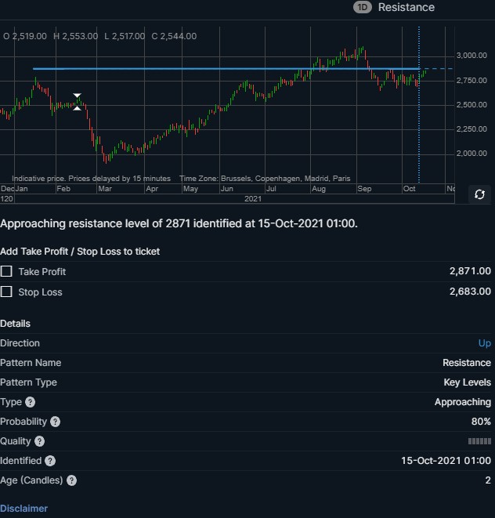Image resolution: width=495 pixels, height=518 pixels.
Task: Open the Disclaimer link
Action: (x=23, y=509)
